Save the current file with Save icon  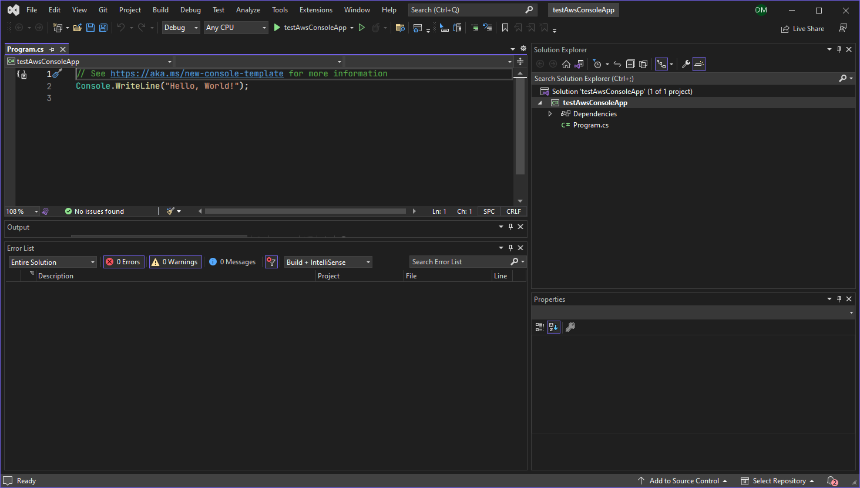90,28
